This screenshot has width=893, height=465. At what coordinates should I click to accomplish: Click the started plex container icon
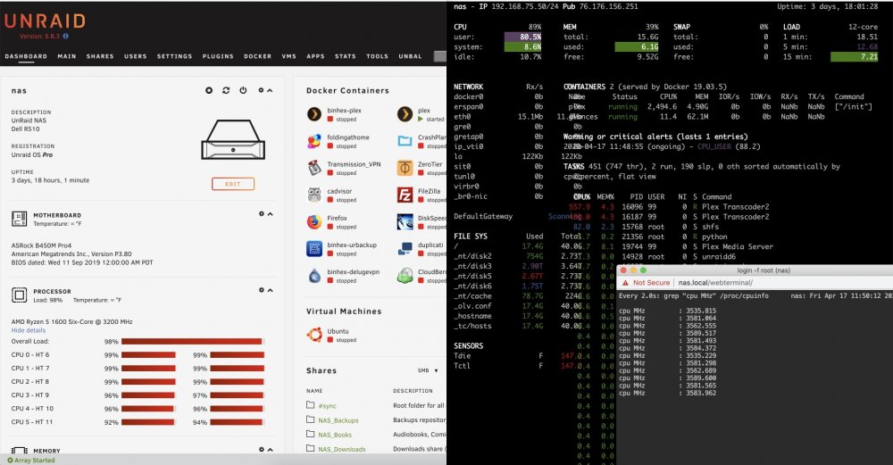click(x=405, y=114)
